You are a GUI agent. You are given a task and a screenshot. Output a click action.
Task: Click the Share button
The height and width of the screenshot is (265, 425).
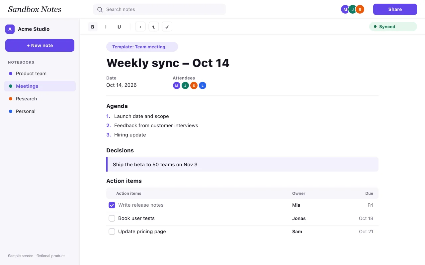click(395, 9)
